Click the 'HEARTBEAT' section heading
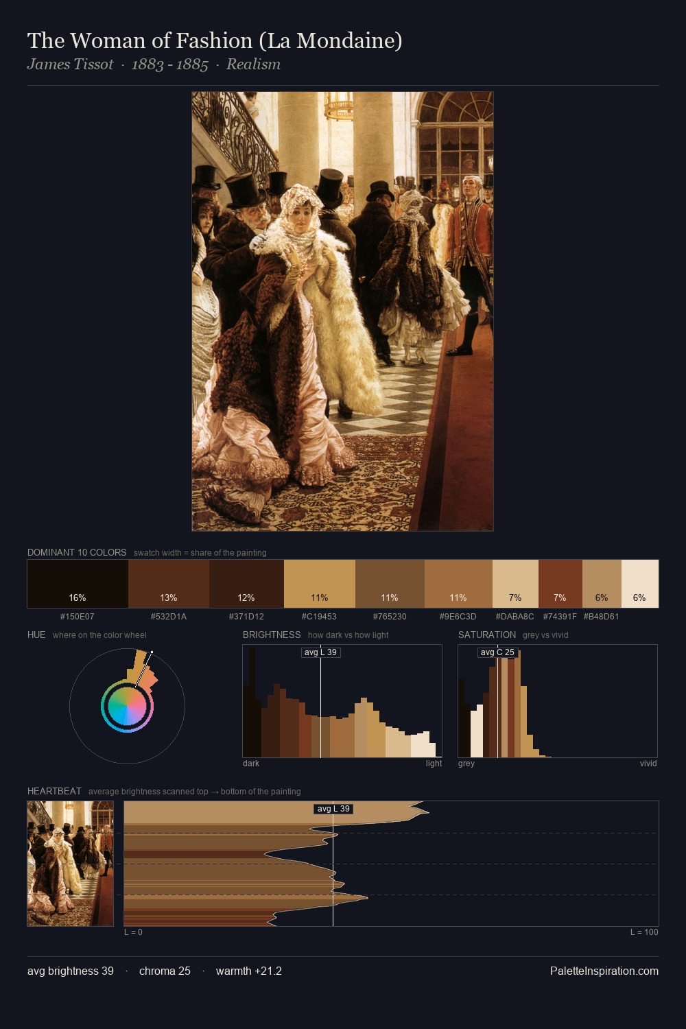 pos(54,791)
